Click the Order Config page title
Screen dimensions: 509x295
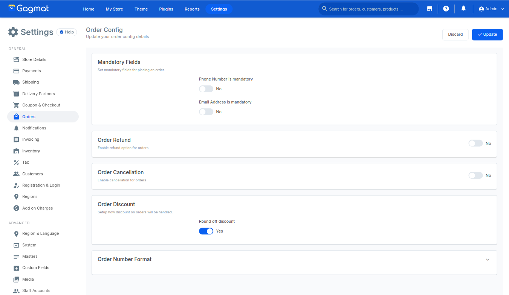tap(104, 30)
